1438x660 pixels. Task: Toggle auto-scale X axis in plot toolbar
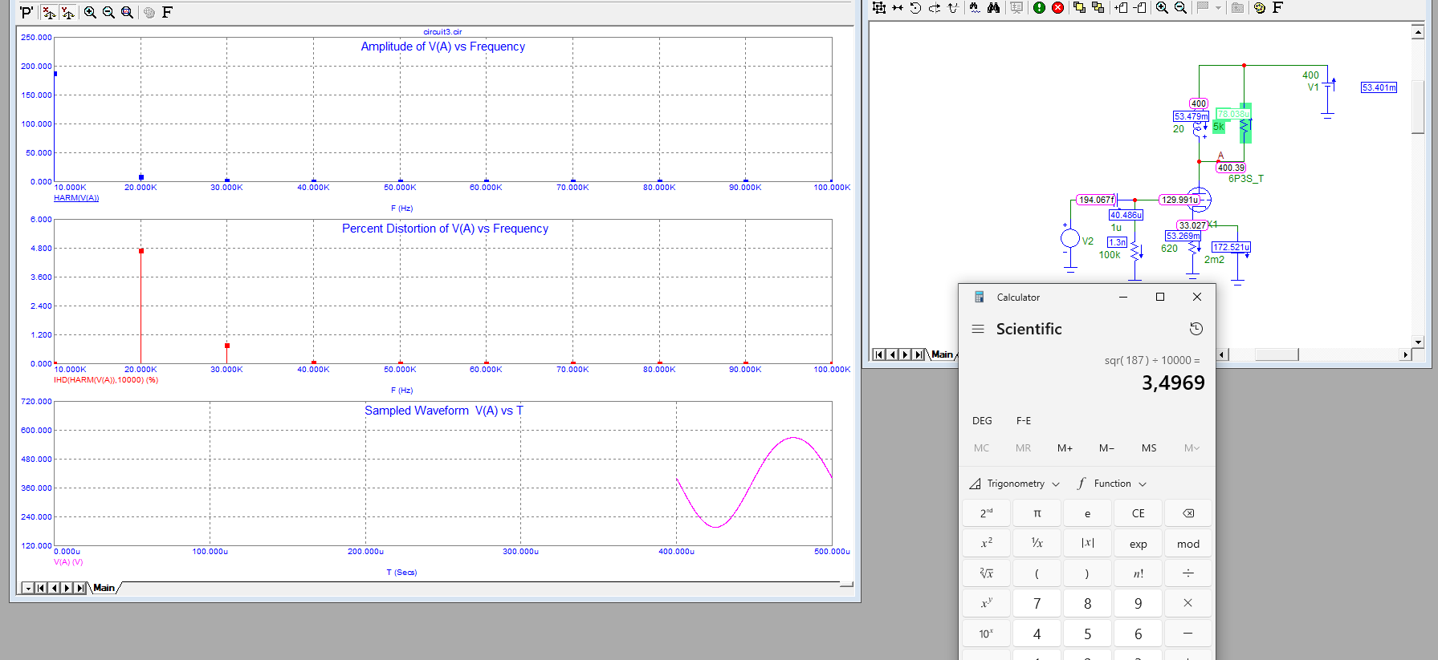pyautogui.click(x=49, y=12)
